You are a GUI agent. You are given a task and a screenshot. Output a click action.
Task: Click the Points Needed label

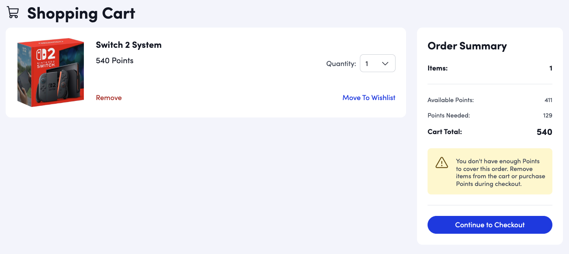pos(449,115)
